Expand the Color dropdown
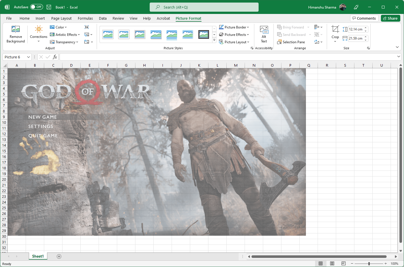Image resolution: width=404 pixels, height=267 pixels. pyautogui.click(x=58, y=27)
